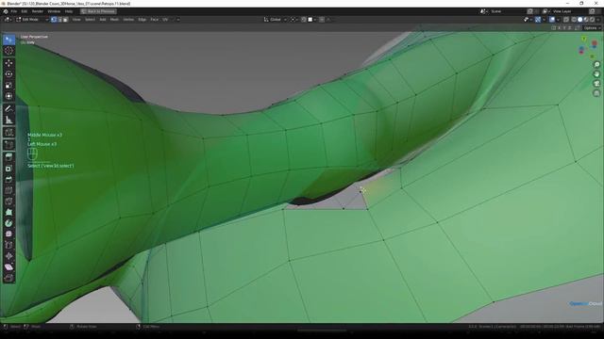Image resolution: width=604 pixels, height=339 pixels.
Task: Open Global transform orientation dropdown
Action: tap(276, 20)
